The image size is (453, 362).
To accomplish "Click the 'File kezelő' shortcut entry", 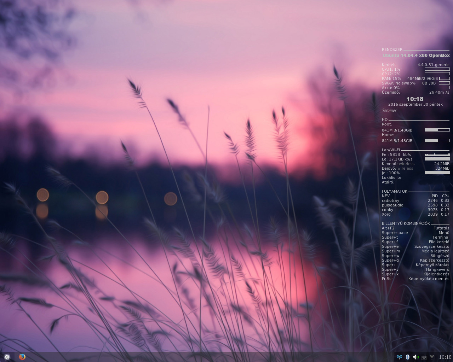I will (439, 242).
